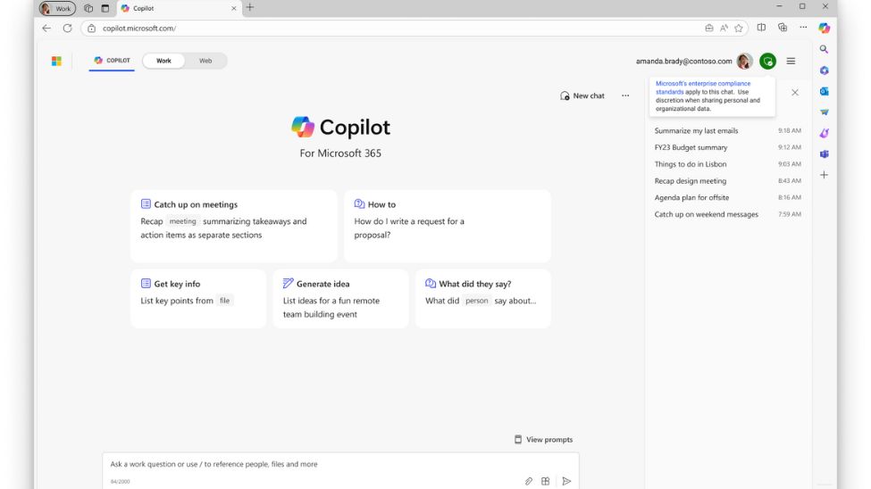This screenshot has height=489, width=871.
Task: View site information lock icon
Action: point(92,29)
